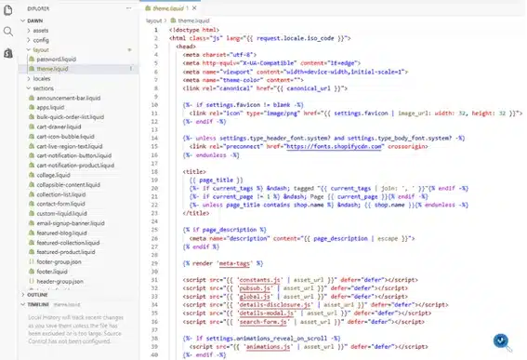Viewport: 527px width, 360px height.
Task: Open the Search magnifier icon in activity bar
Action: [x=8, y=32]
